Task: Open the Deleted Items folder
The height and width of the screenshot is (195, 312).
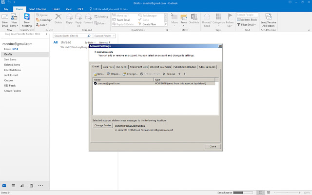Action: 12,65
